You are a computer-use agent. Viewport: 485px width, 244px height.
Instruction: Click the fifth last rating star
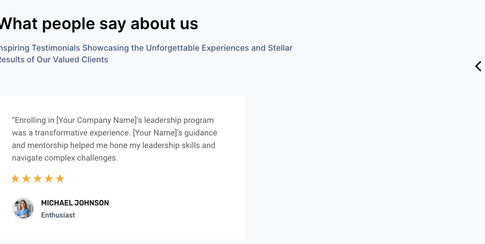click(60, 179)
